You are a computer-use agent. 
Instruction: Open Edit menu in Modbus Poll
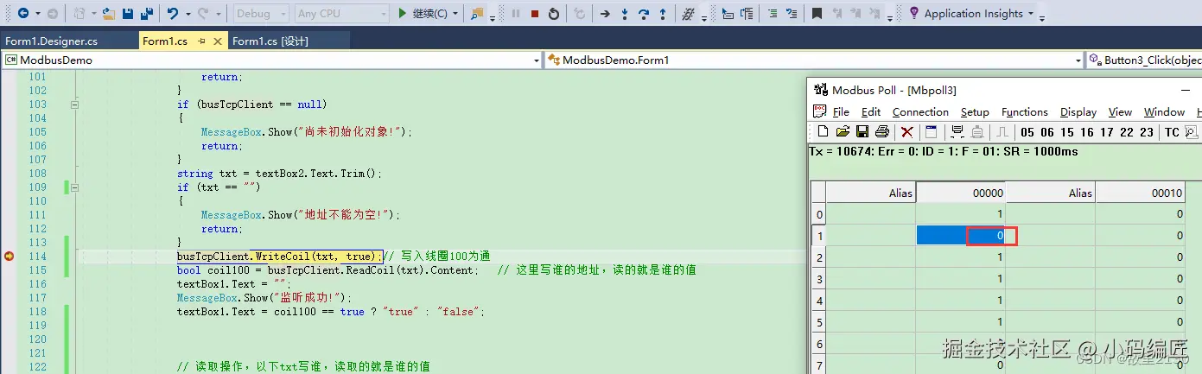coord(871,111)
